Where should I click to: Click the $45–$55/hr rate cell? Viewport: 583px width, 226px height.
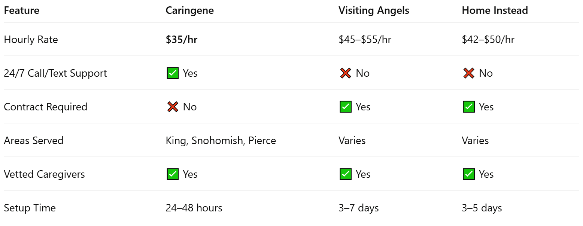tap(365, 40)
